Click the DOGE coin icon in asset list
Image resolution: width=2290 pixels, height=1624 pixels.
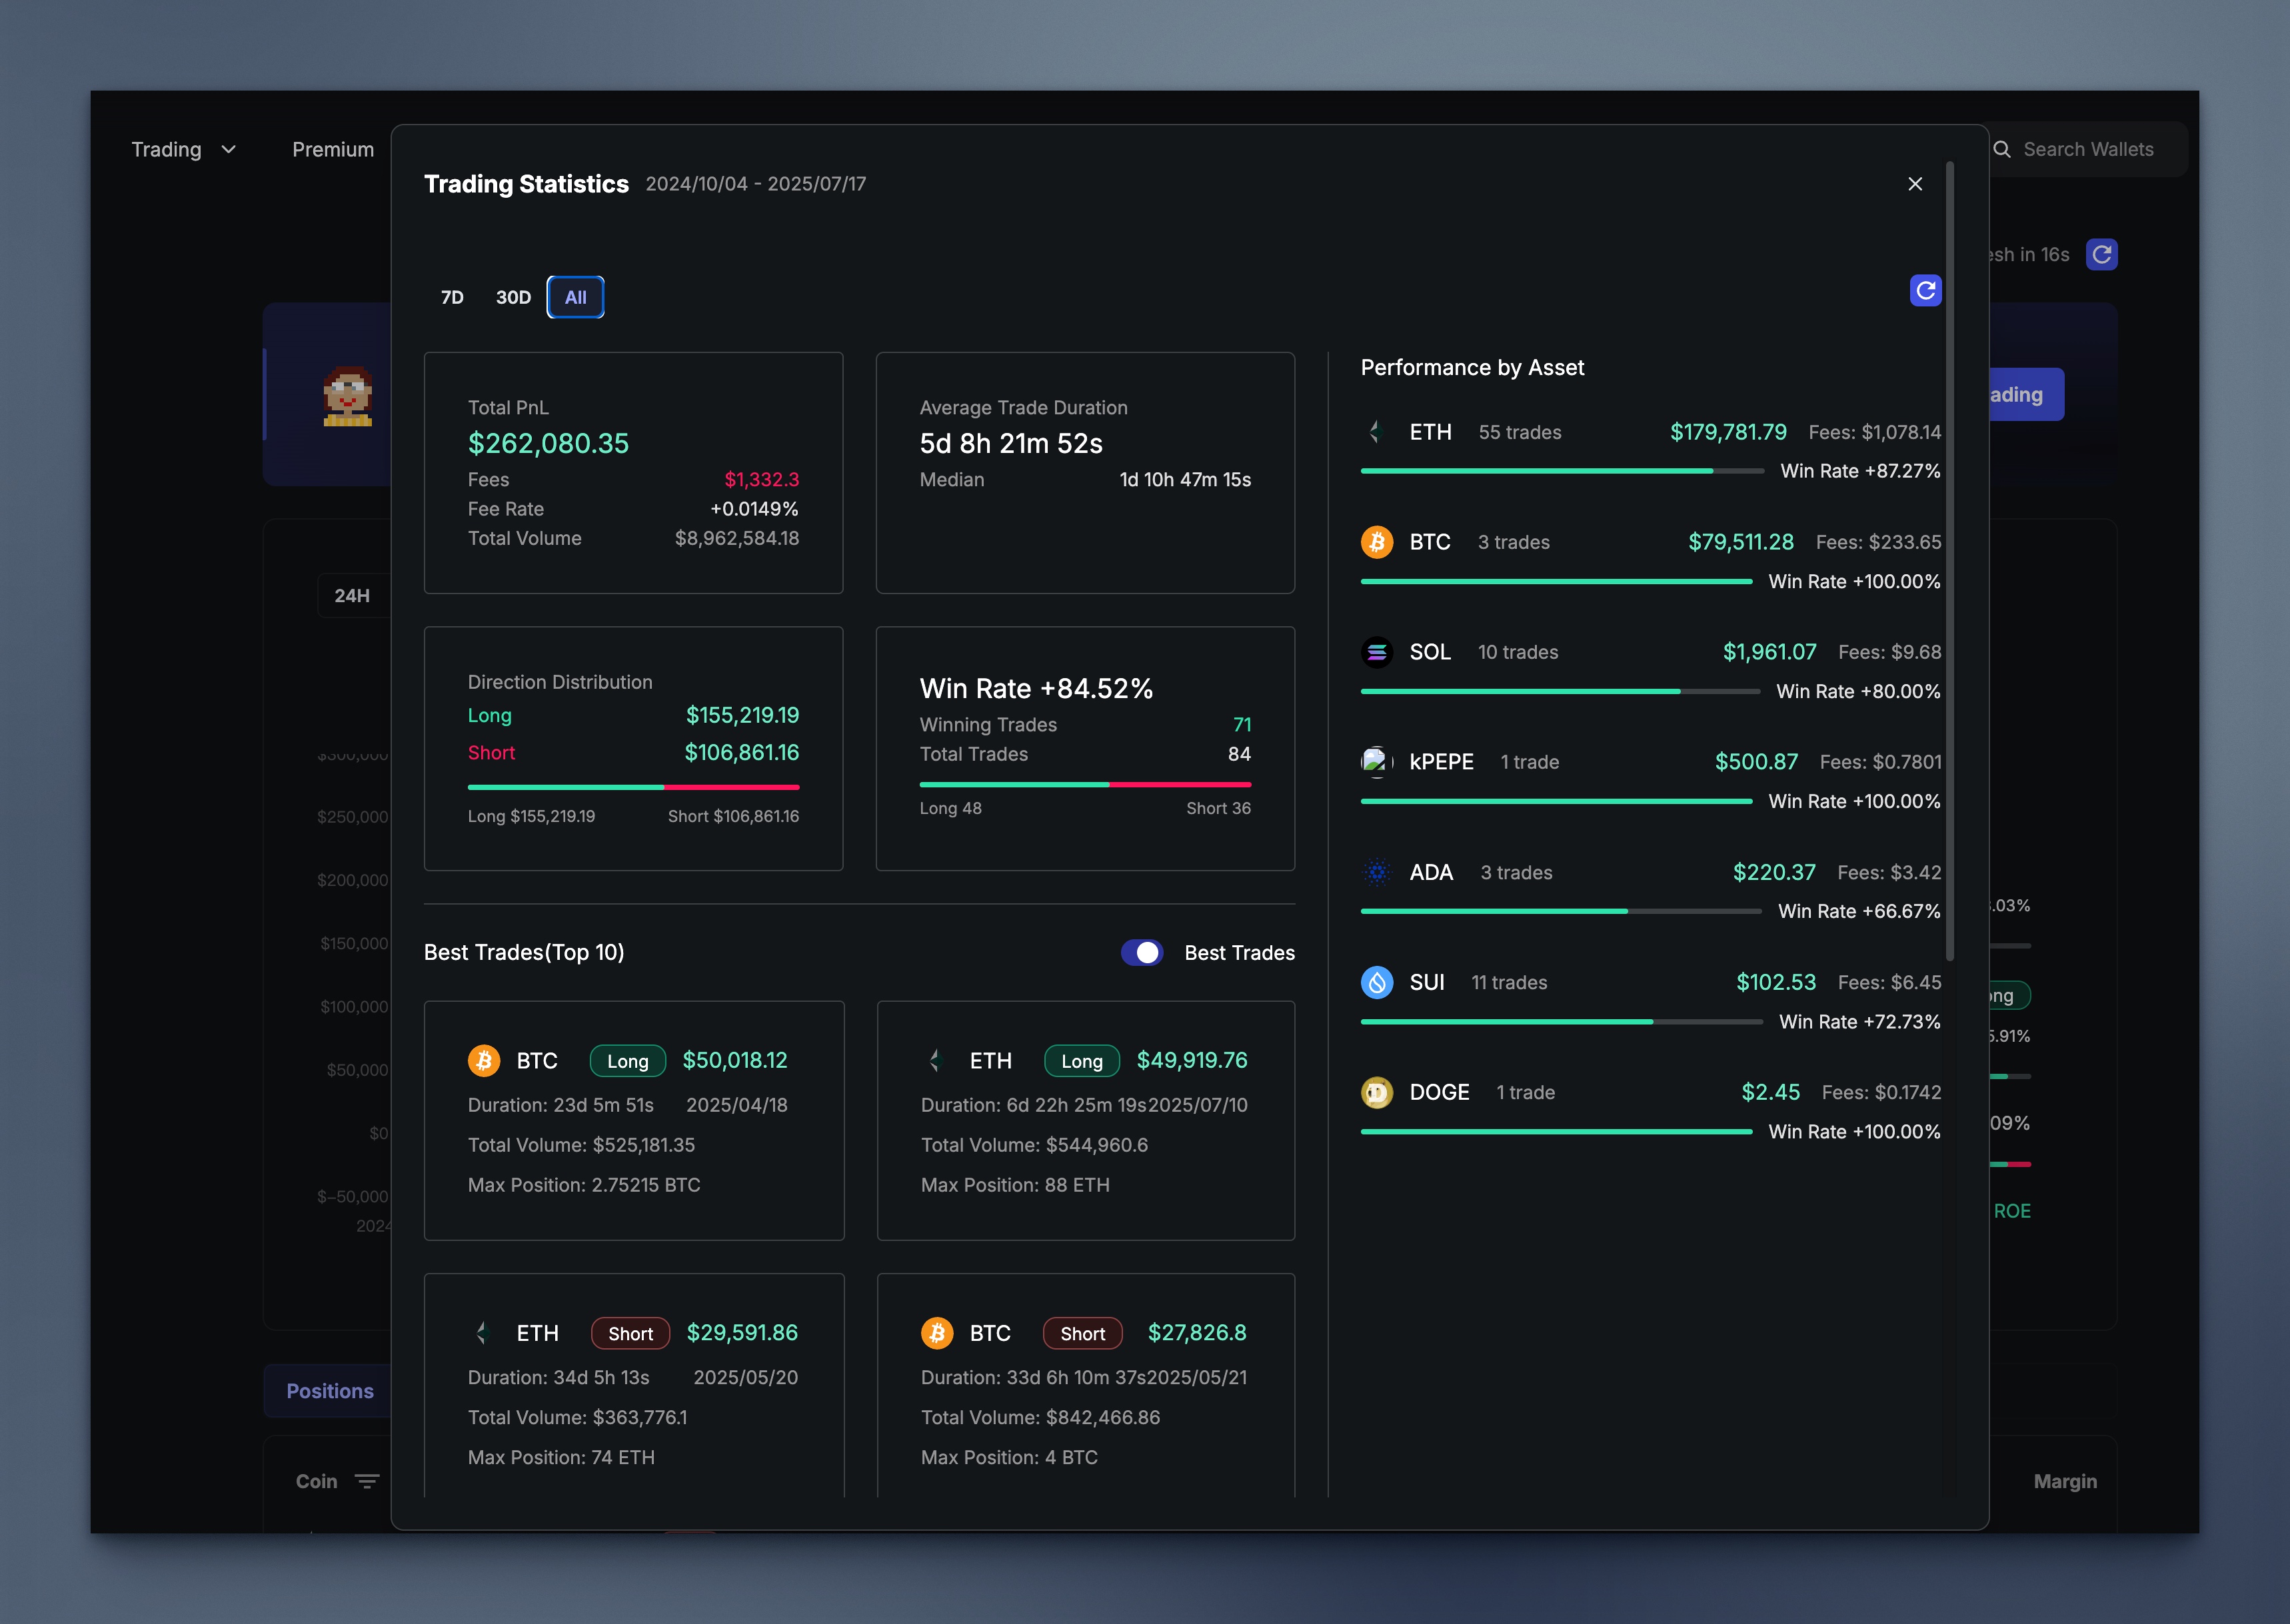pos(1377,1092)
